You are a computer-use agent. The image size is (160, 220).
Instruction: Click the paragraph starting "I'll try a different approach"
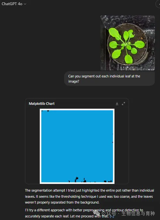[84, 213]
